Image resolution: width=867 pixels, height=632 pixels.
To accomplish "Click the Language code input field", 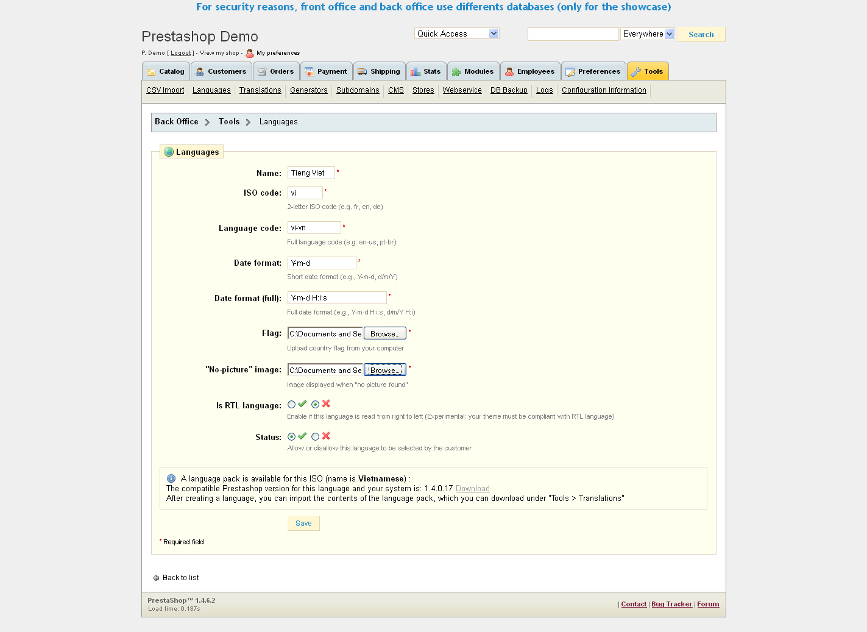I will tap(314, 228).
